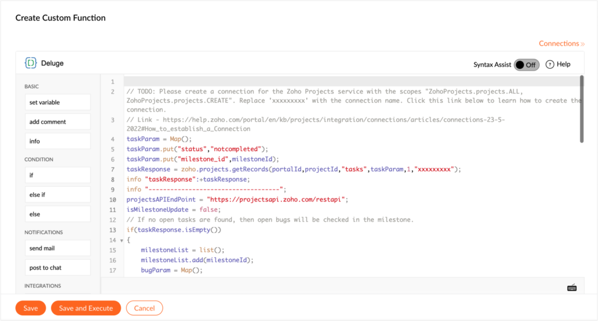This screenshot has height=321, width=598.
Task: Insert the add comment block
Action: 58,121
